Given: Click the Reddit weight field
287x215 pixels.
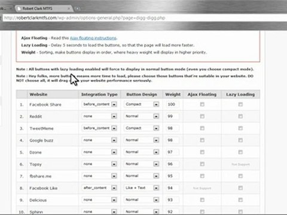Looking at the screenshot, I should coord(172,116).
